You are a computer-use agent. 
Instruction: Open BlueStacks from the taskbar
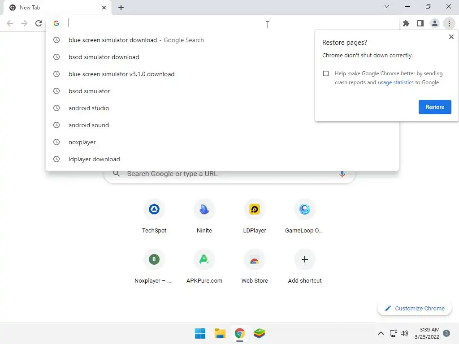pos(260,333)
